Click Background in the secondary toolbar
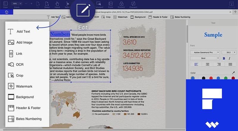This screenshot has height=131, width=238. [138, 17]
